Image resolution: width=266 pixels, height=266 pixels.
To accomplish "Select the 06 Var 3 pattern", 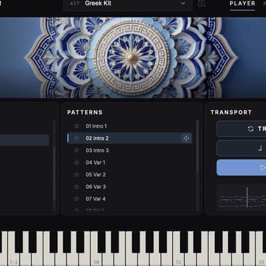I will coord(130,187).
